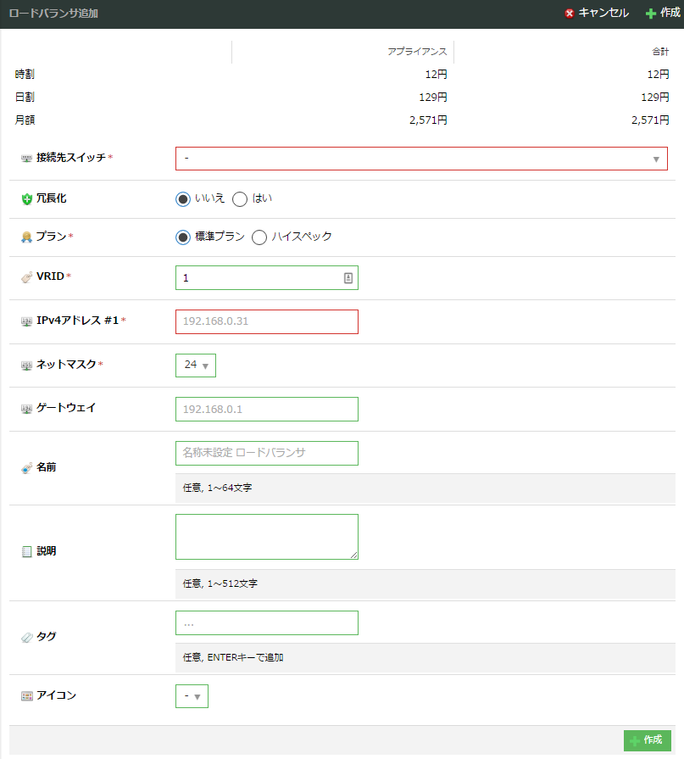The width and height of the screenshot is (684, 759).
Task: Click the pencil icon beside 名前
Action: [x=26, y=468]
